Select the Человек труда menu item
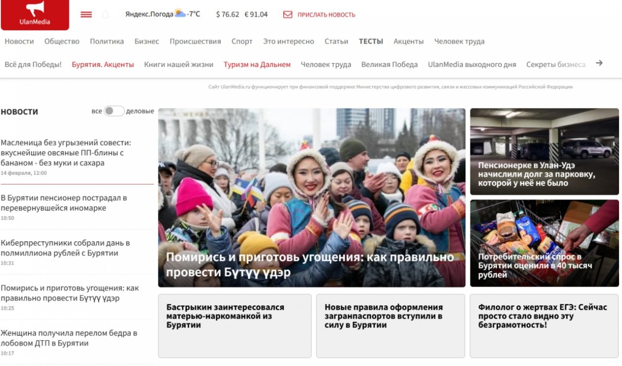This screenshot has height=366, width=622. pyautogui.click(x=459, y=41)
